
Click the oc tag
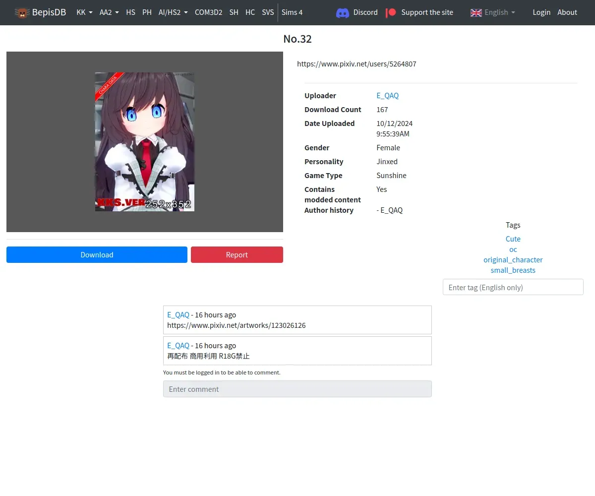pyautogui.click(x=513, y=249)
